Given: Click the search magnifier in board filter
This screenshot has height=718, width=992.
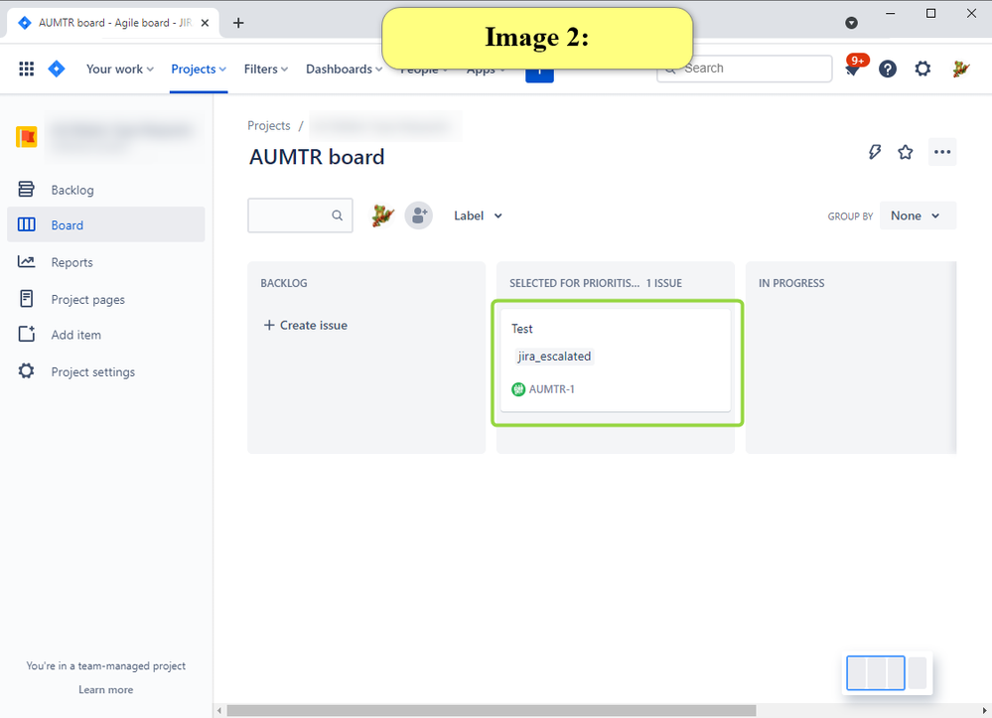Looking at the screenshot, I should point(338,215).
